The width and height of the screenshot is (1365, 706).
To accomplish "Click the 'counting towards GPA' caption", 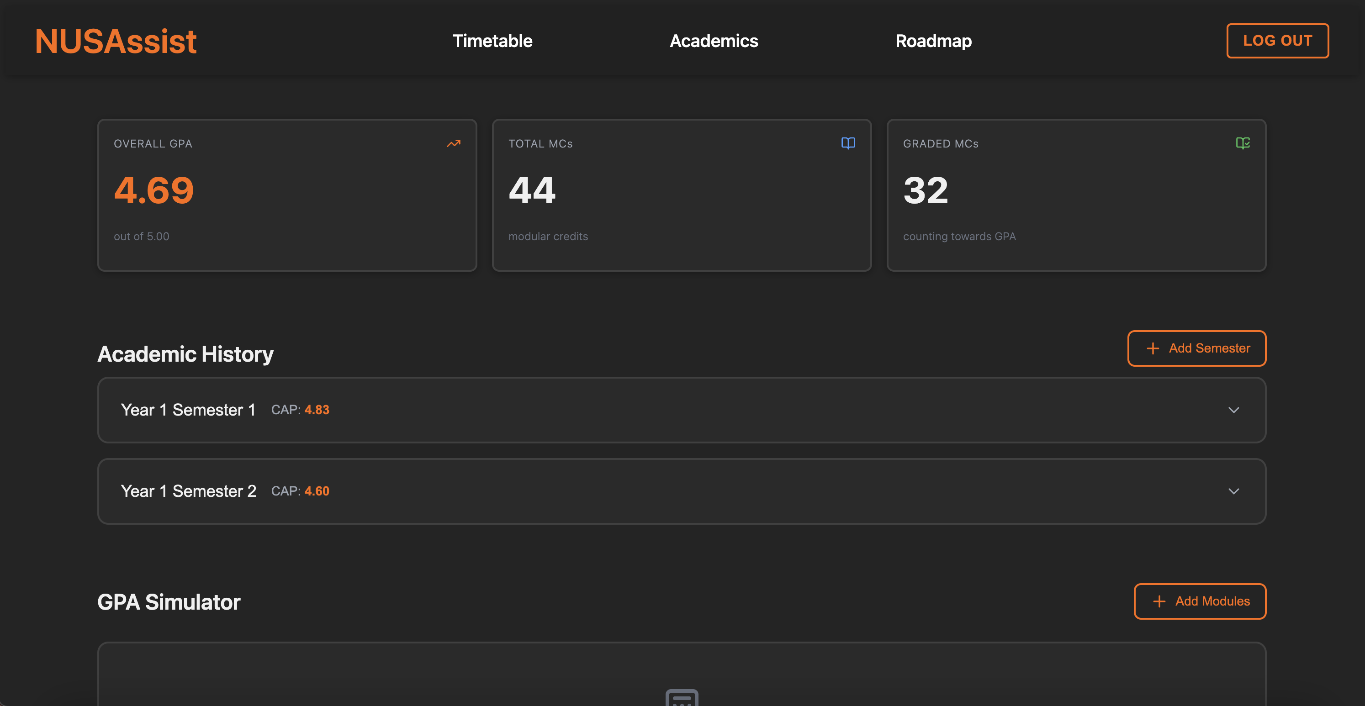I will 959,236.
